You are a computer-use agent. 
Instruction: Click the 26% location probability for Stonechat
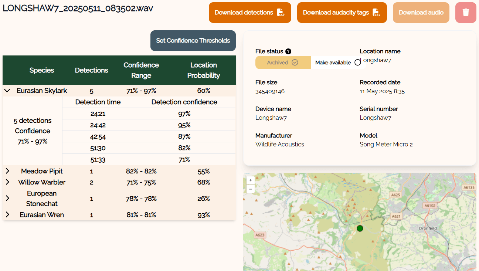coord(204,199)
